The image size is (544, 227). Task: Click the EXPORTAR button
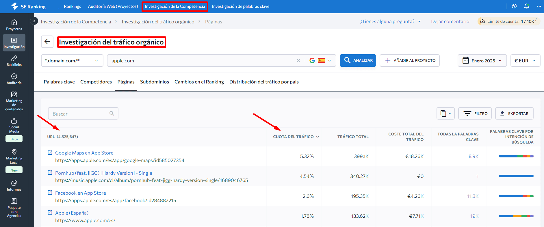514,113
